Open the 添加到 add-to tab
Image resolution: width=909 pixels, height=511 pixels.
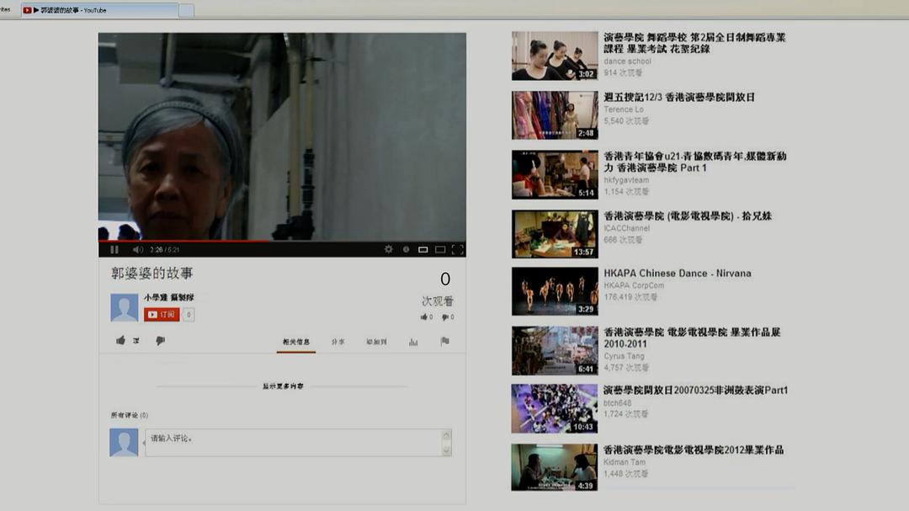pos(376,342)
